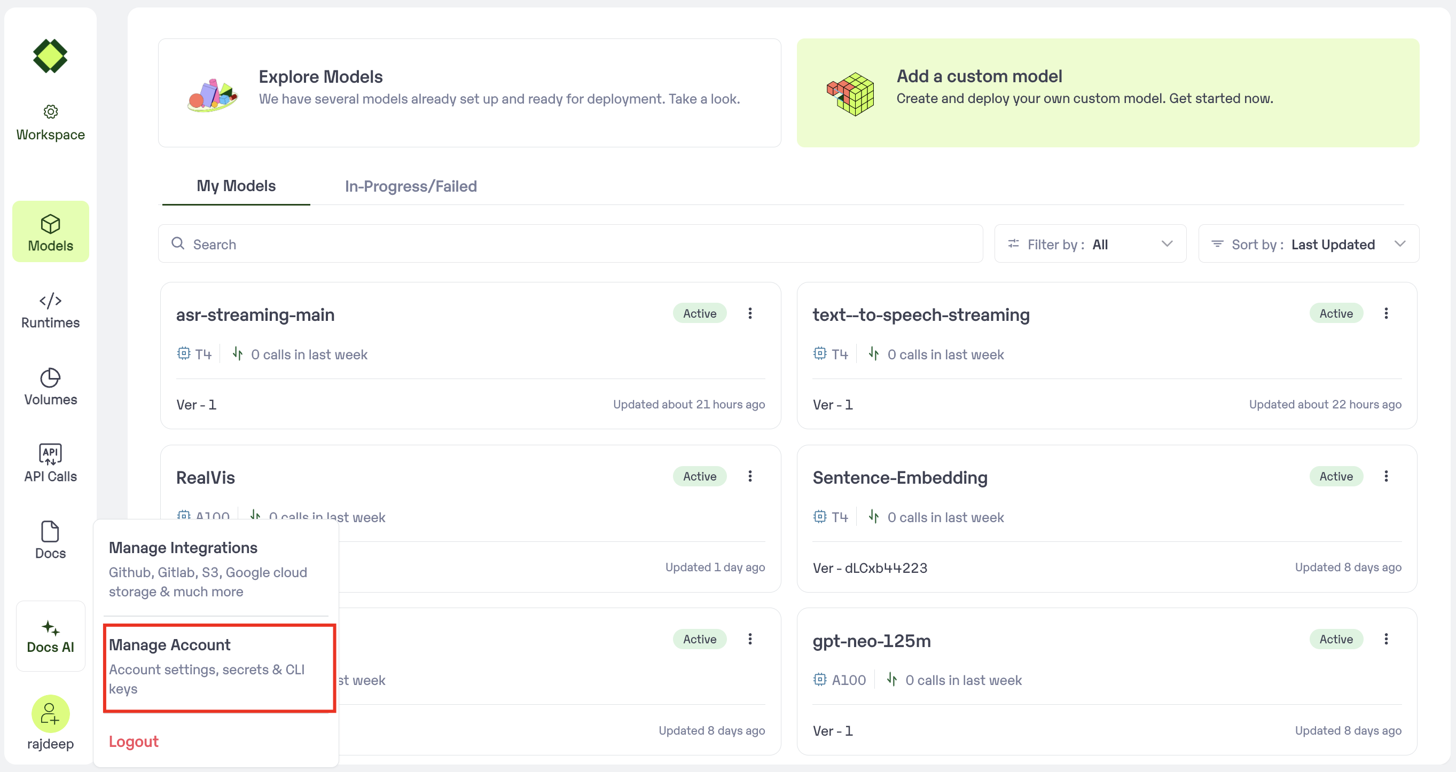The width and height of the screenshot is (1456, 772).
Task: Open the Runtimes code icon
Action: click(x=50, y=301)
